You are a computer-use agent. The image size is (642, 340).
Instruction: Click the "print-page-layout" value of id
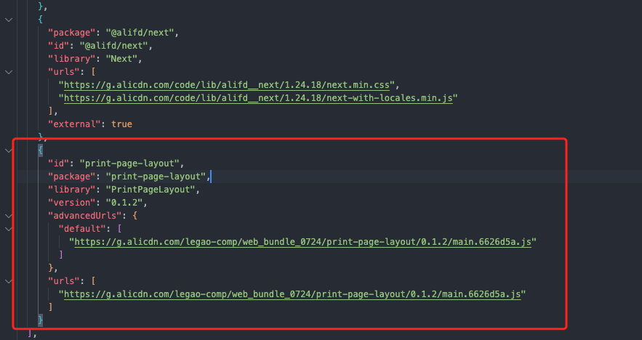click(129, 163)
